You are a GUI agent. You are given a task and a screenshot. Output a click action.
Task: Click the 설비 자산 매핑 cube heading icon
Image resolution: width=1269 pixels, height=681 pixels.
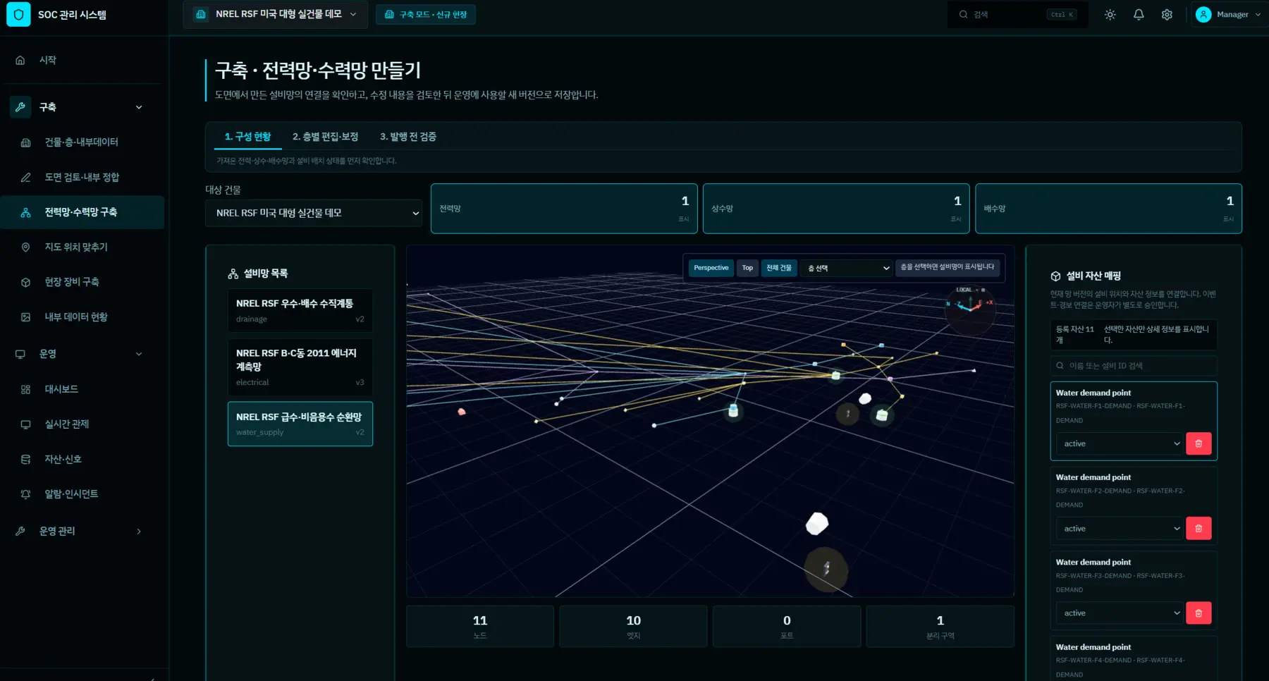click(1055, 276)
